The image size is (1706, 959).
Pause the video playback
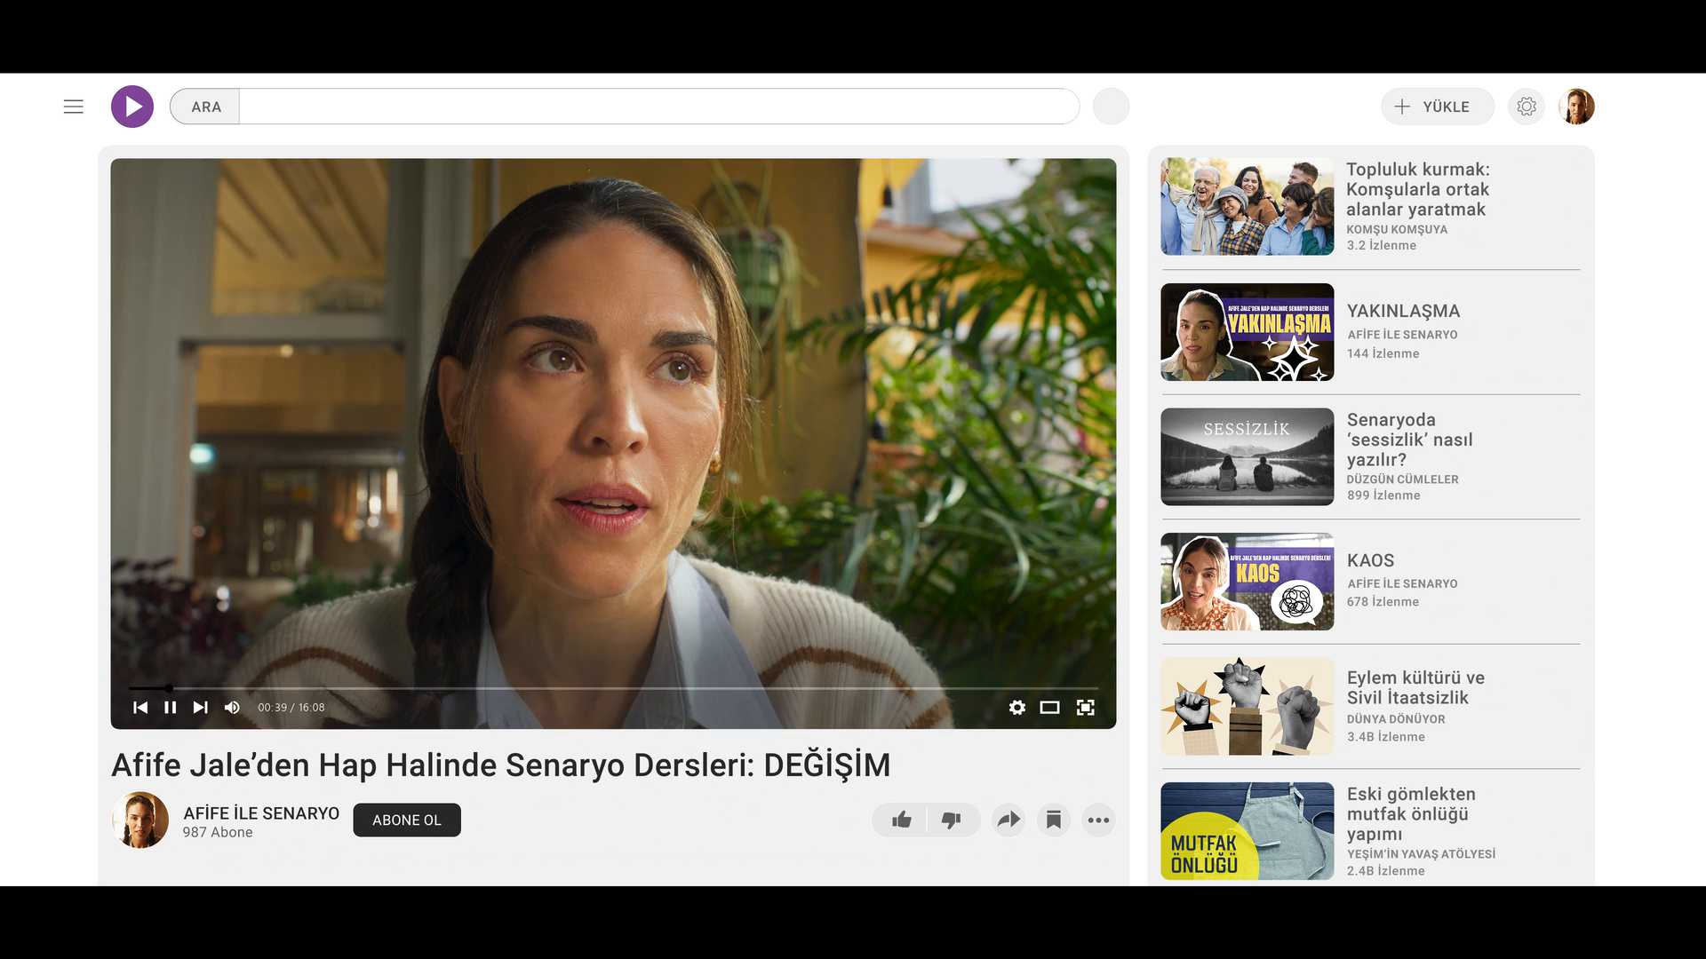click(x=171, y=708)
